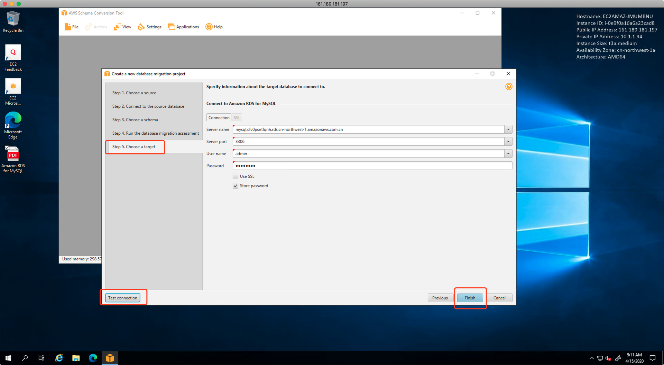Expand the Server port dropdown
664x365 pixels.
click(508, 142)
